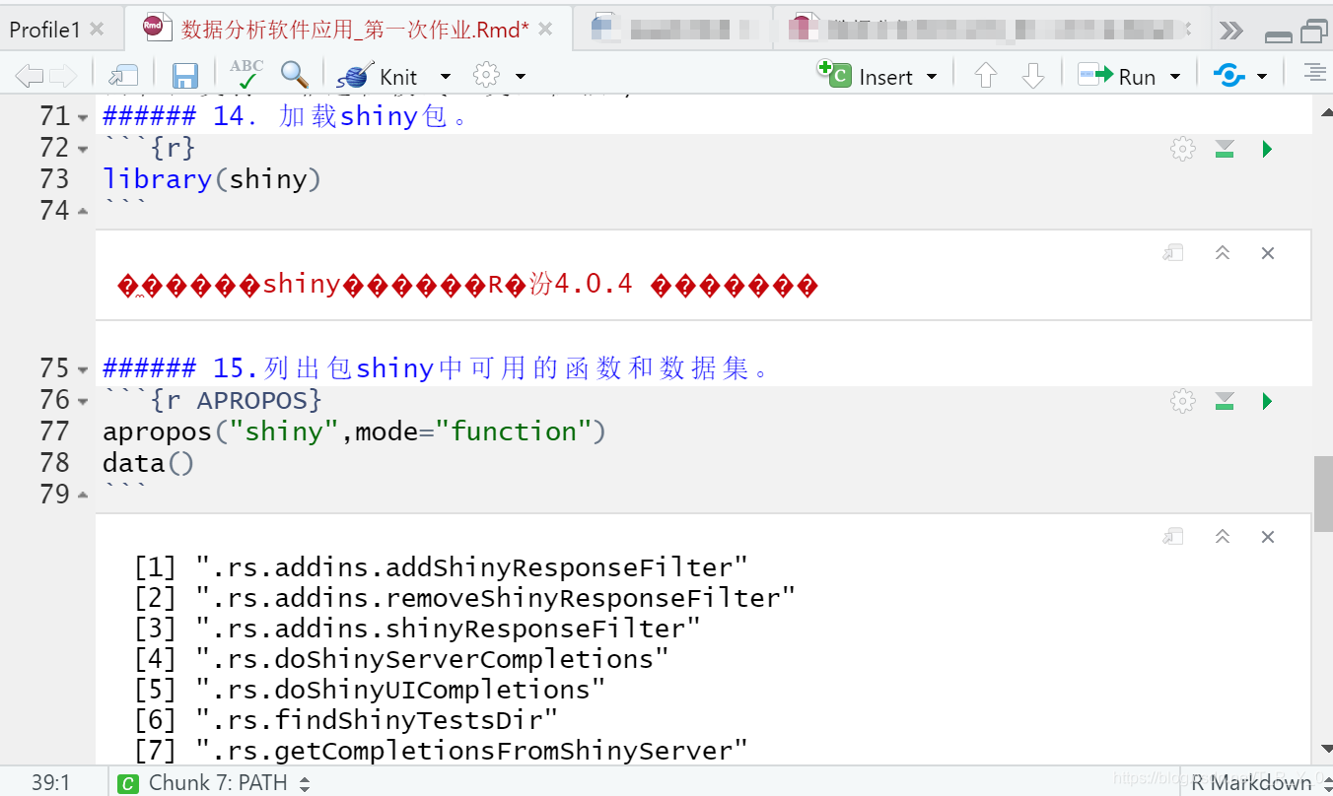
Task: Switch to the Profile1 tab
Action: coord(44,30)
